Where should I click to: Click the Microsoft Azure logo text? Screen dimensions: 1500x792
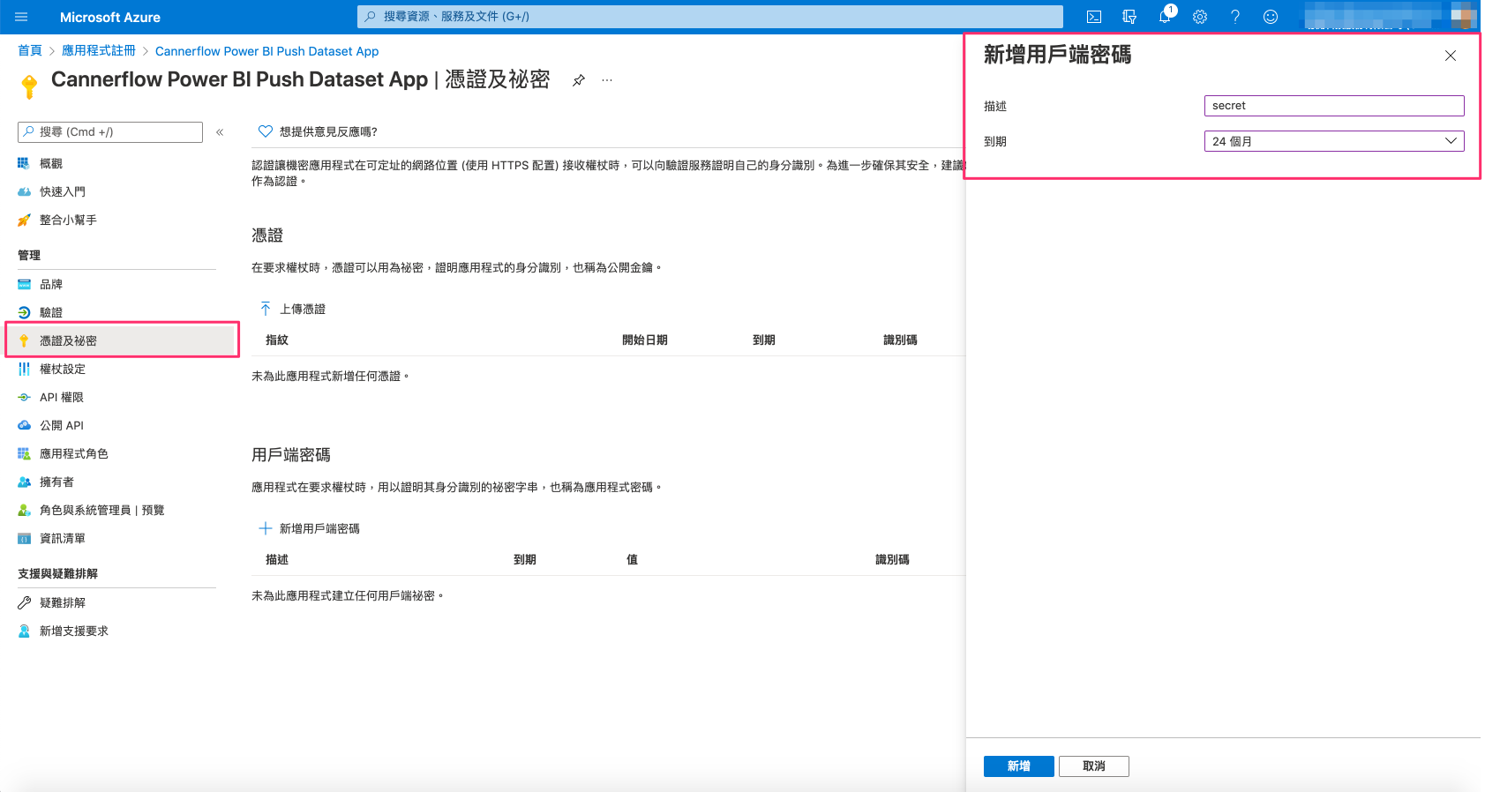(x=110, y=17)
